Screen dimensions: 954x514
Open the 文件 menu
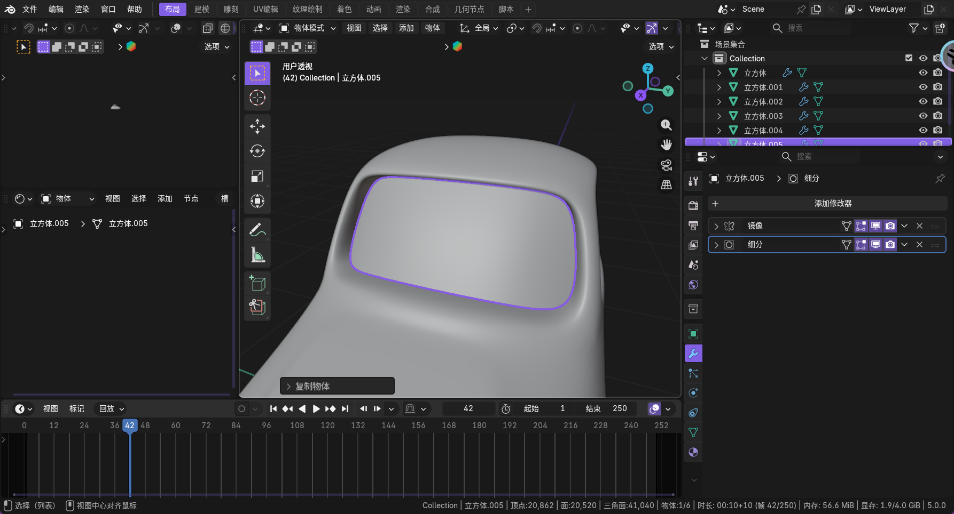click(x=30, y=9)
